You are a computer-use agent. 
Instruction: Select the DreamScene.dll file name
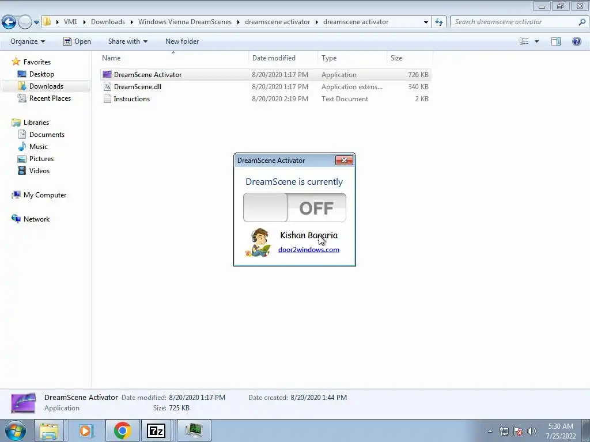137,87
